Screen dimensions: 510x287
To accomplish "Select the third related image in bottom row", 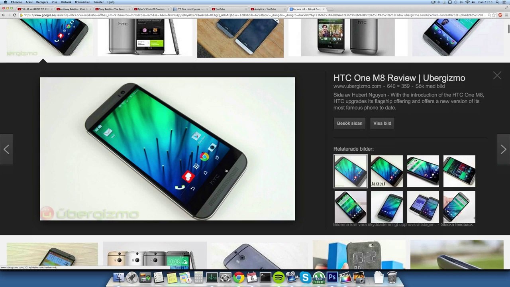I will (x=423, y=207).
